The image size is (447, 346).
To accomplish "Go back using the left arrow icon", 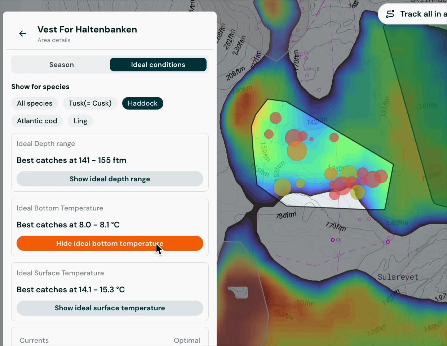I will pyautogui.click(x=22, y=34).
